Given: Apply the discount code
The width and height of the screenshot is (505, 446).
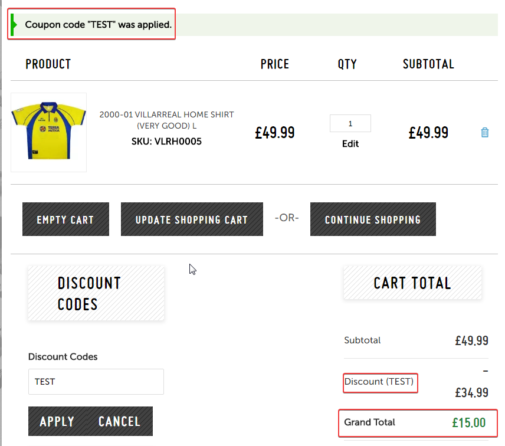Looking at the screenshot, I should click(57, 421).
